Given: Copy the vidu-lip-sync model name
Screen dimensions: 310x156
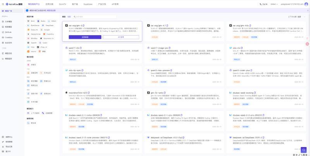Looking at the screenshot, I should point(83,70).
